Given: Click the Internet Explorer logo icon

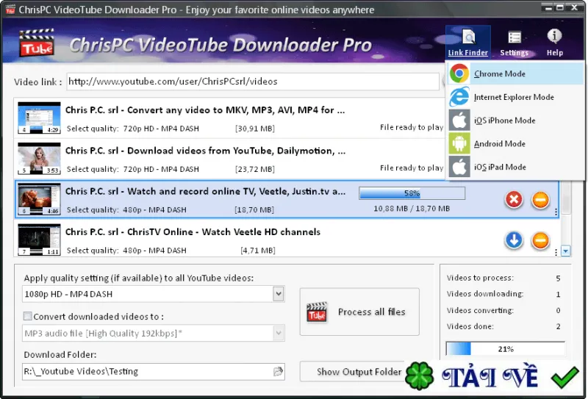Looking at the screenshot, I should click(x=459, y=97).
